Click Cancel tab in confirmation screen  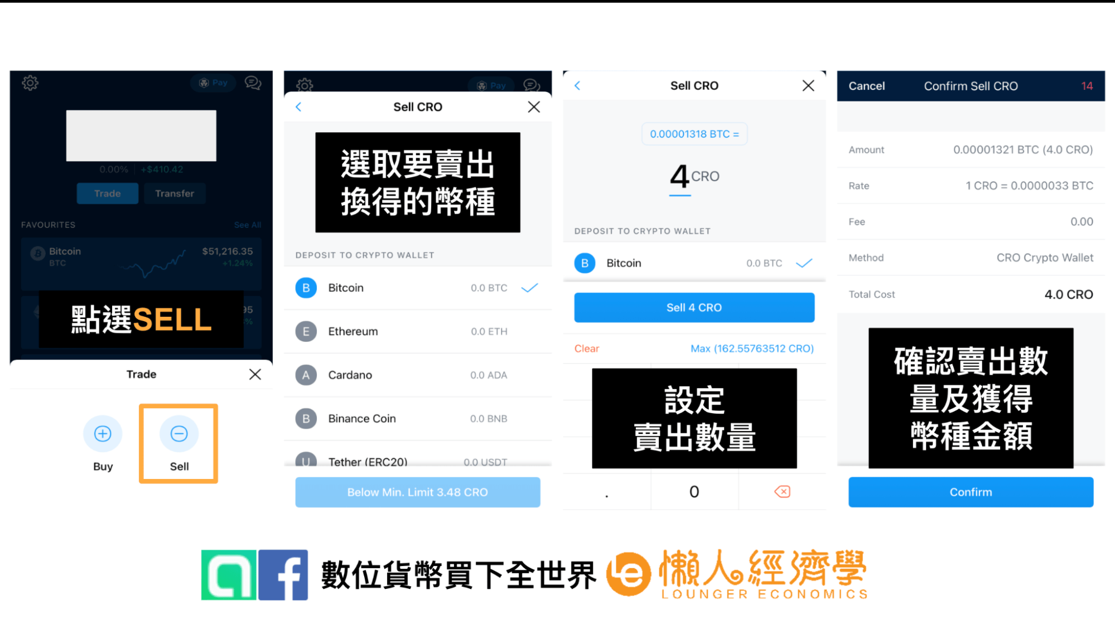point(866,86)
